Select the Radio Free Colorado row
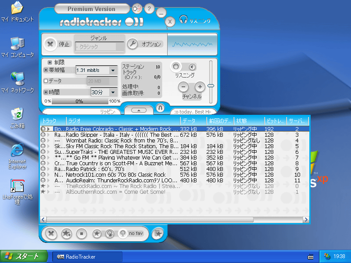 [x=175, y=129]
